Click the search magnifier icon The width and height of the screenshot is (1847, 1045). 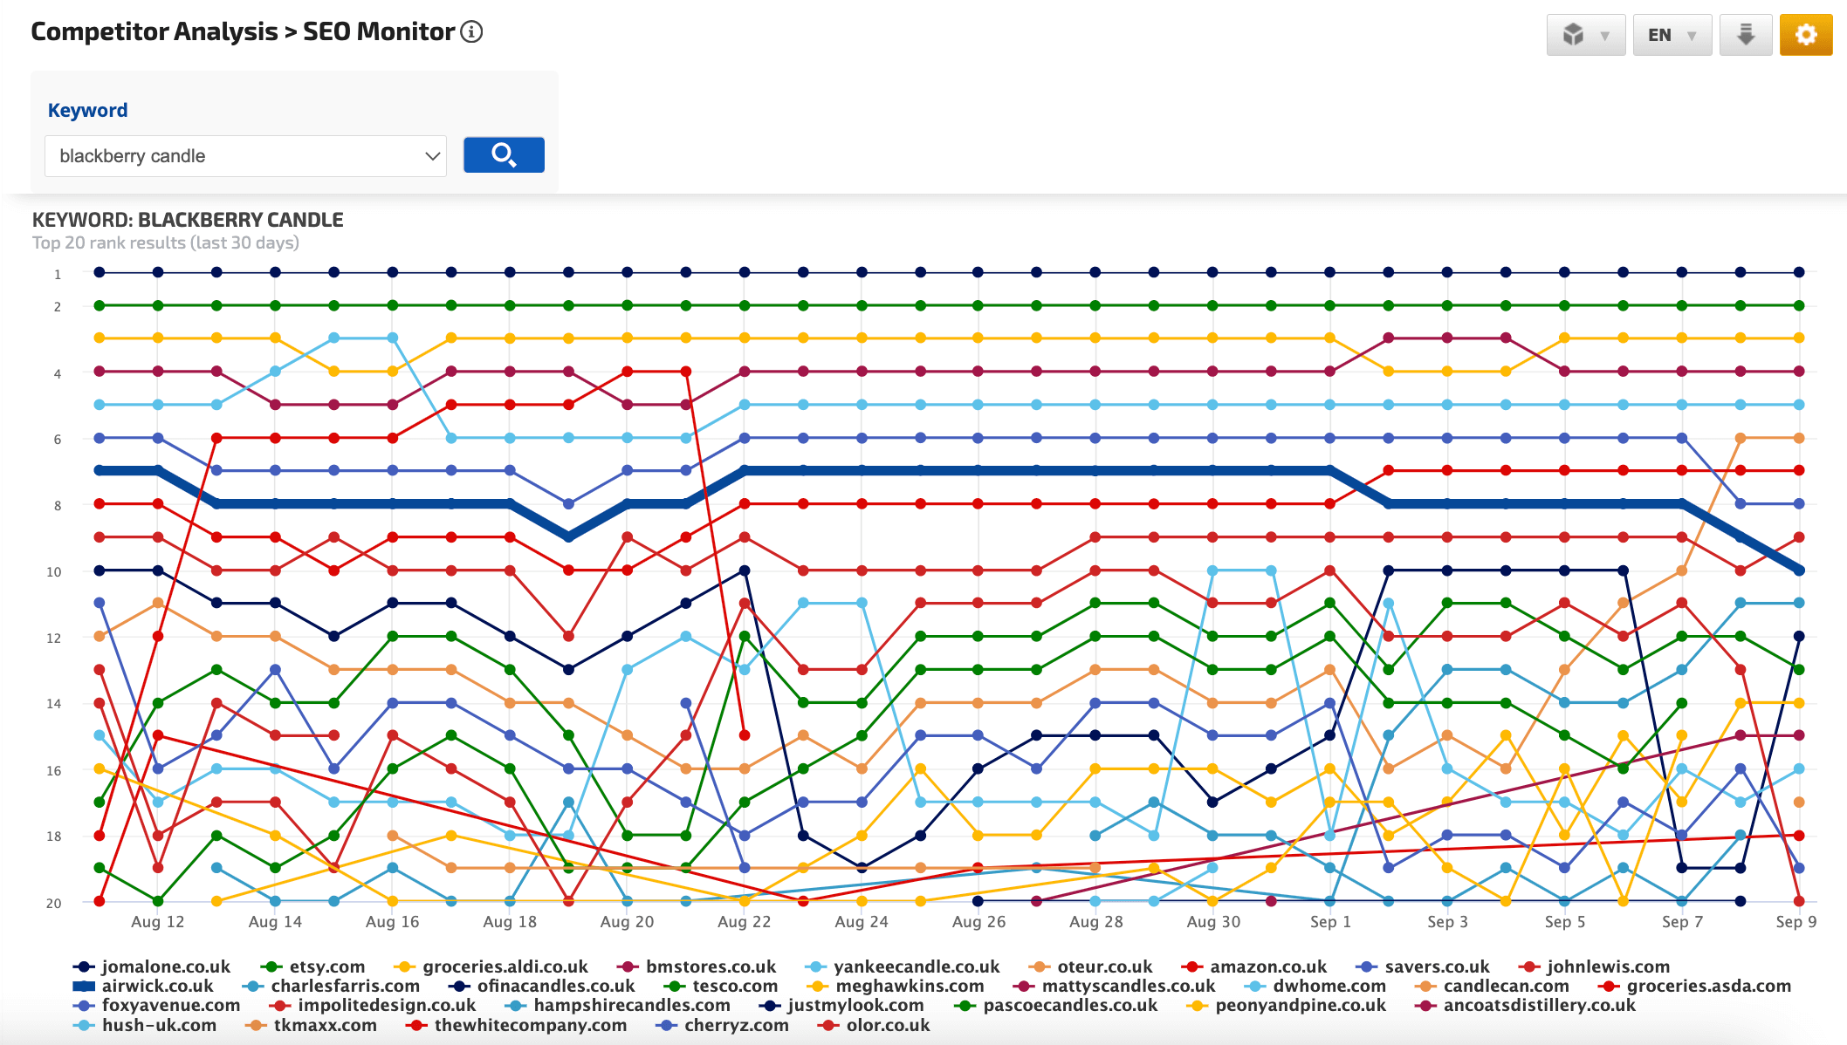click(x=505, y=154)
